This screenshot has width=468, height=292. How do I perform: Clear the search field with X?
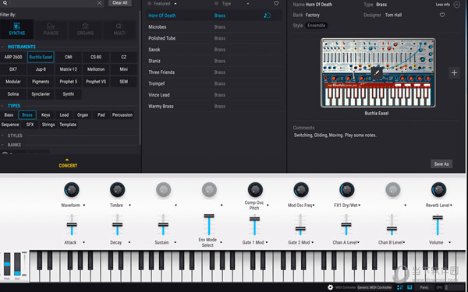(99, 3)
